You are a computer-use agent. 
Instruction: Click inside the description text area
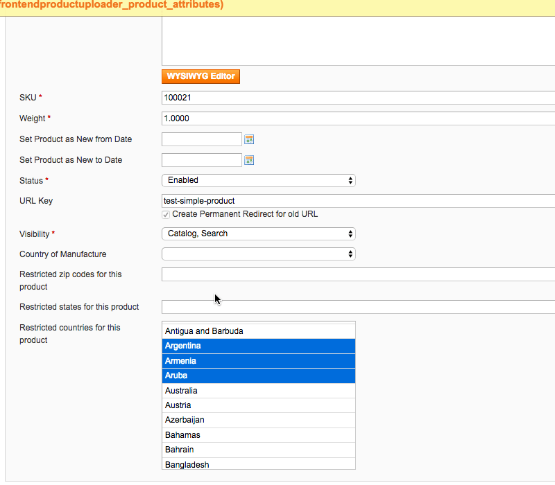(357, 42)
